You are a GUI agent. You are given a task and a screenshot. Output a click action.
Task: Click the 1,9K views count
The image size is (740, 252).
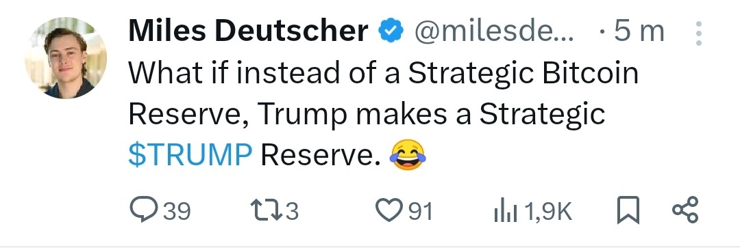[x=547, y=210]
